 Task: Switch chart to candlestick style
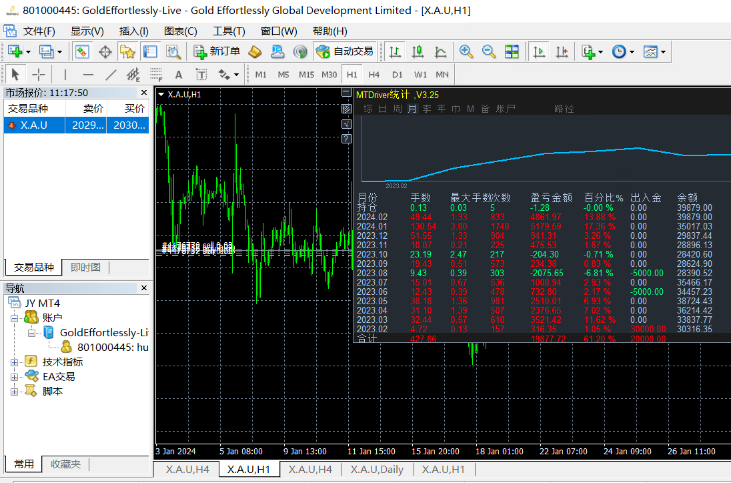(x=418, y=51)
